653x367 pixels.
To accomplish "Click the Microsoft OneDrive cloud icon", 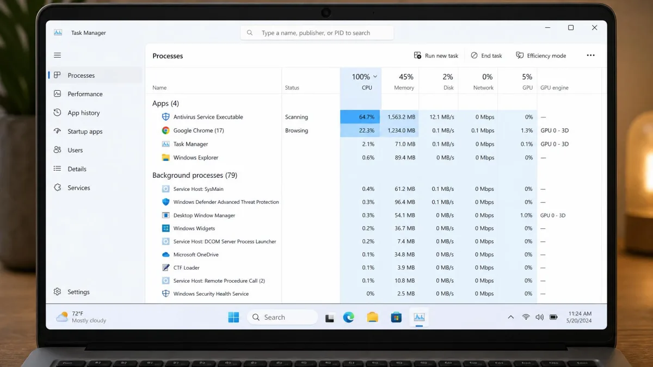I will coord(166,254).
